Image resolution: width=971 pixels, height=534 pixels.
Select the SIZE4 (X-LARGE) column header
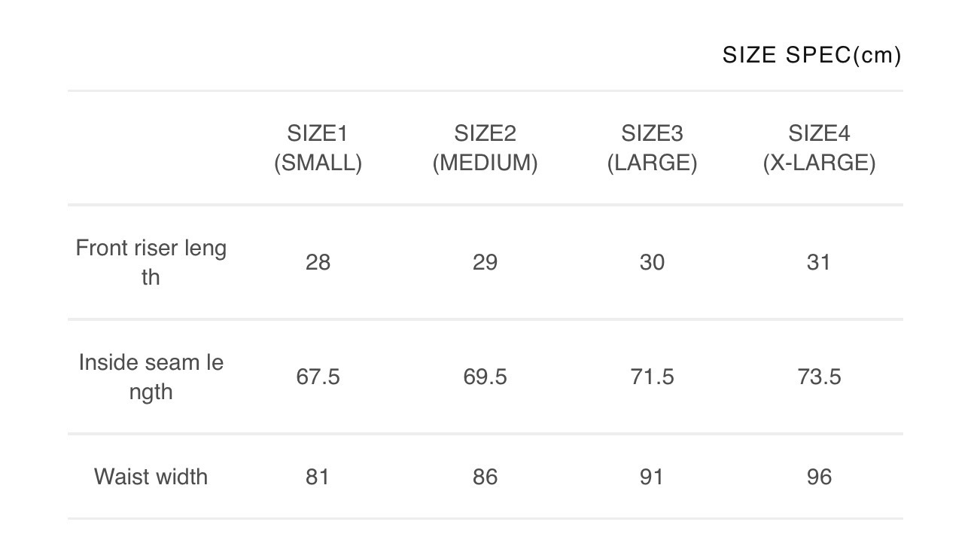(819, 148)
